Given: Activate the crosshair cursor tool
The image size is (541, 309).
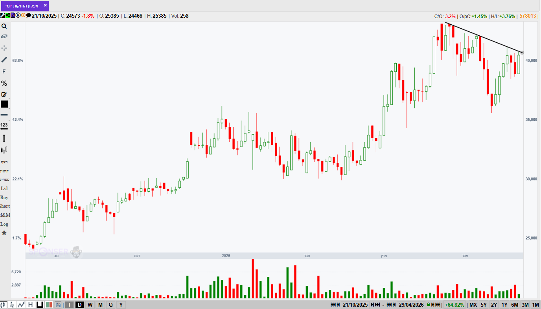Looking at the screenshot, I should (x=4, y=48).
